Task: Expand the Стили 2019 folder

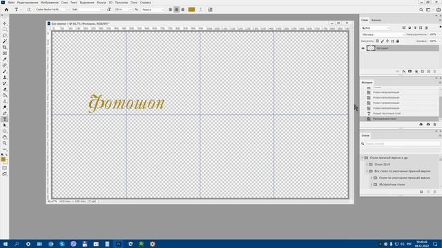Action: point(367,165)
